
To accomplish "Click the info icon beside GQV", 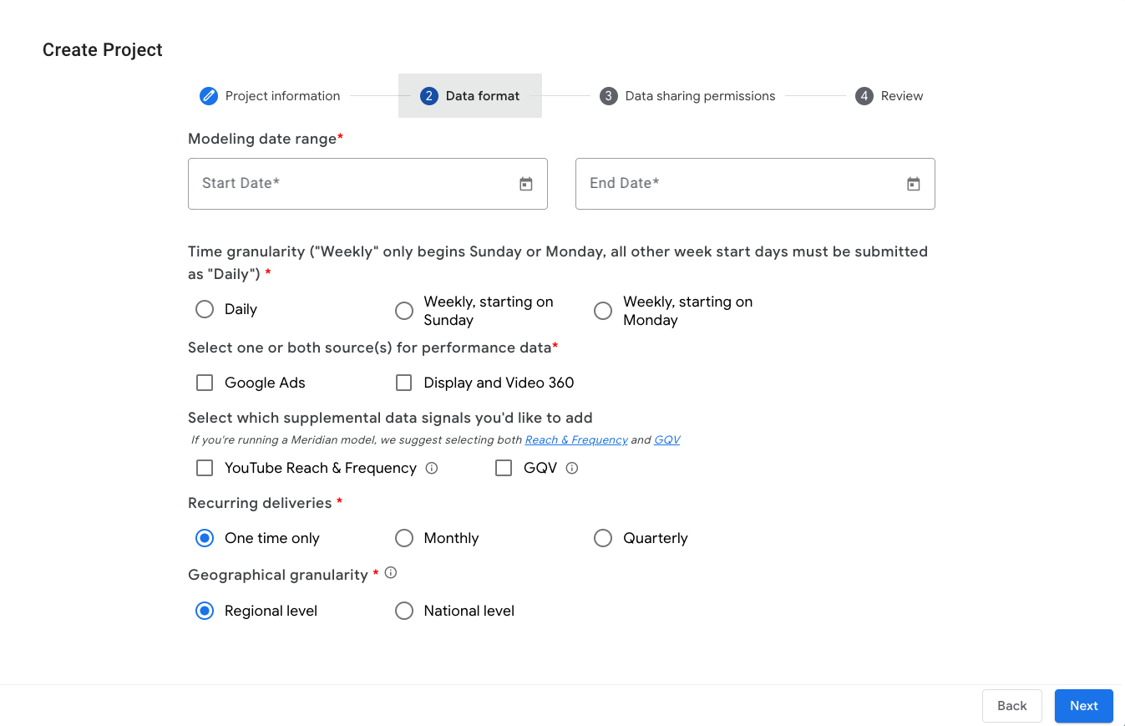I will [571, 469].
